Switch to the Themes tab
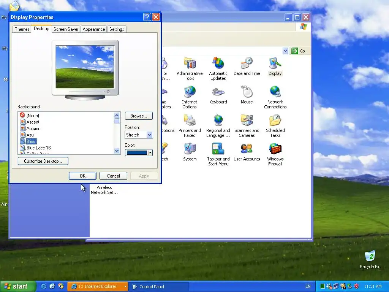This screenshot has height=292, width=389. tap(22, 29)
